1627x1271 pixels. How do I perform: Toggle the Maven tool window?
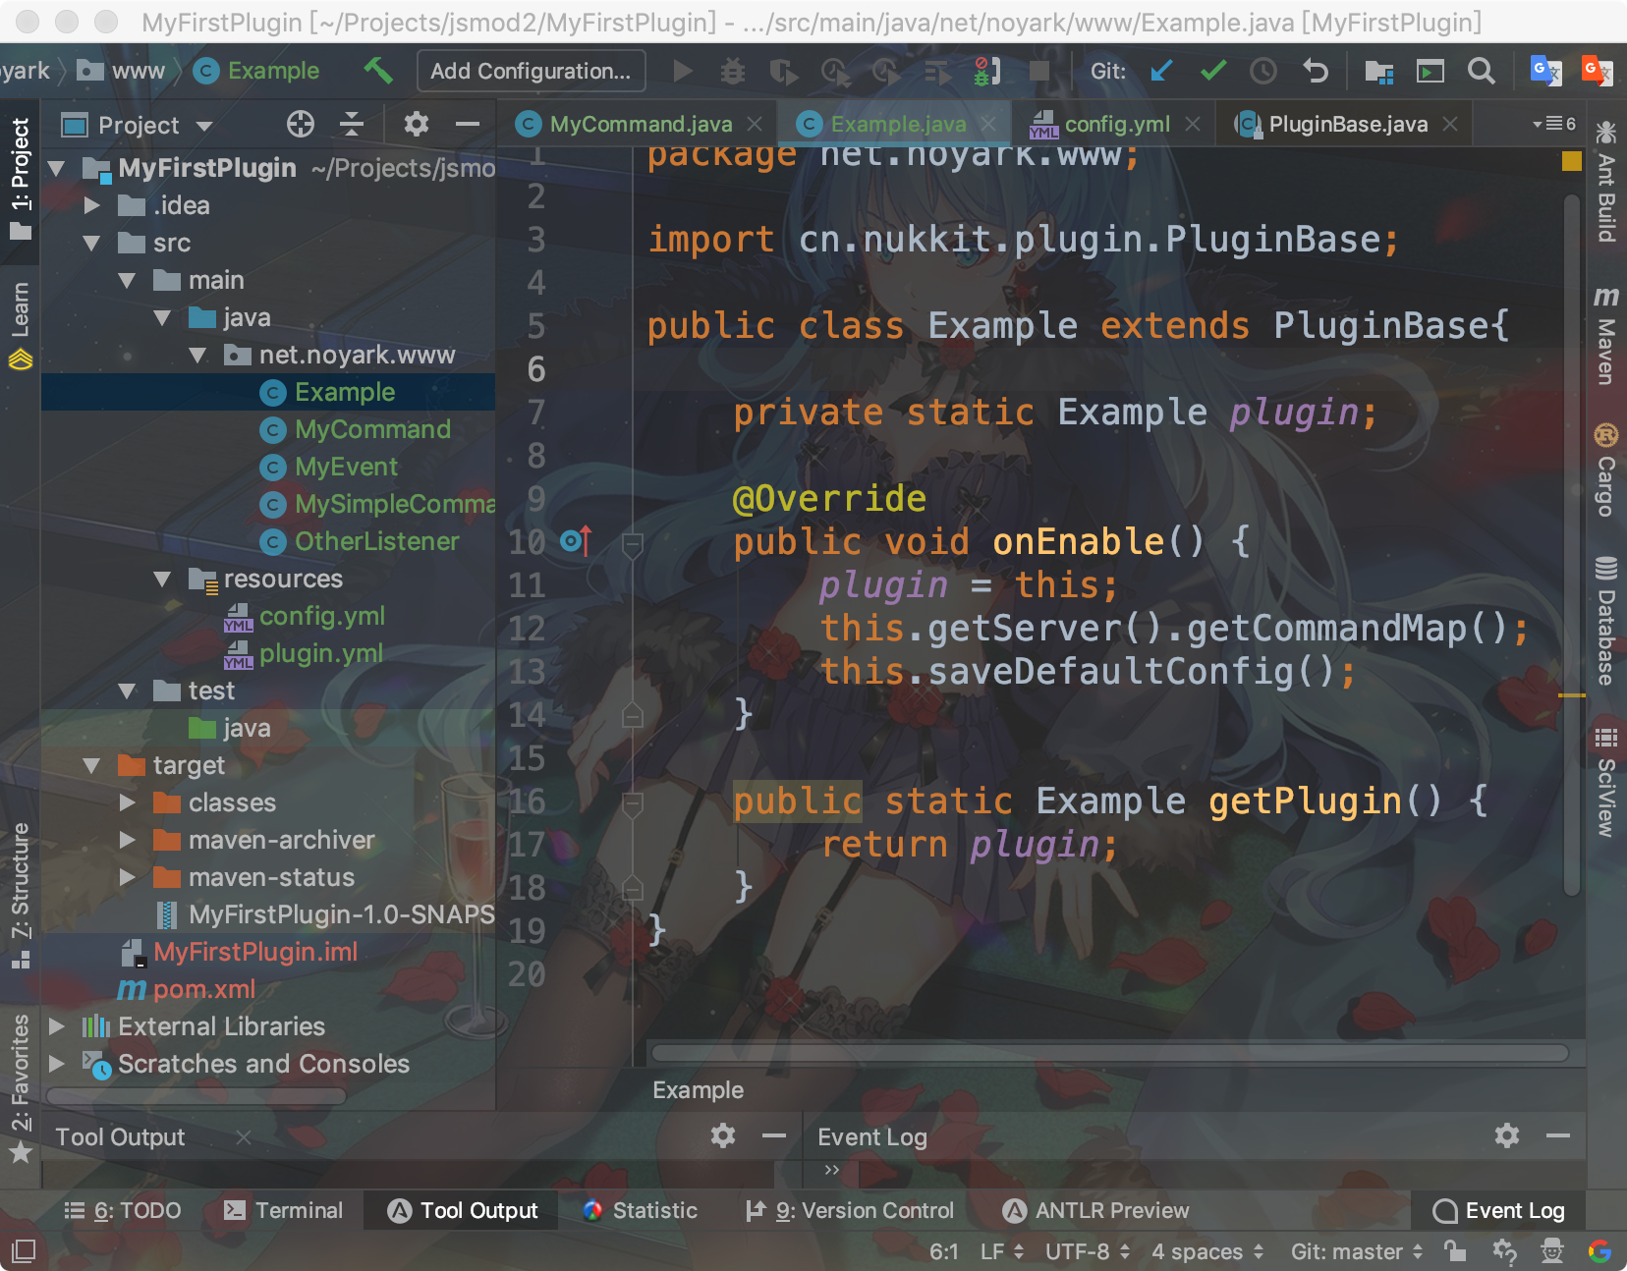click(x=1605, y=336)
